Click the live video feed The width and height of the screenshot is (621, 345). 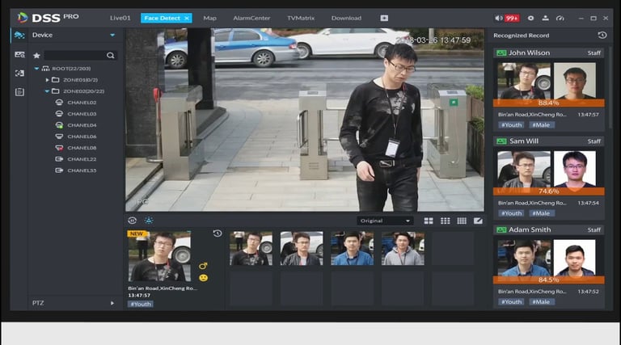305,120
